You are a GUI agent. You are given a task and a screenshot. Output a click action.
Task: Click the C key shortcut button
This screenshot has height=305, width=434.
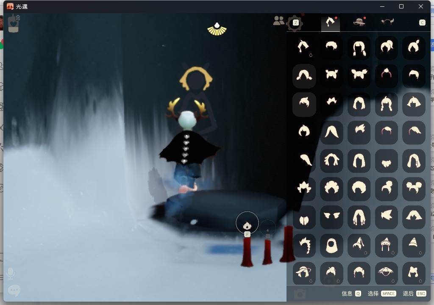[422, 23]
